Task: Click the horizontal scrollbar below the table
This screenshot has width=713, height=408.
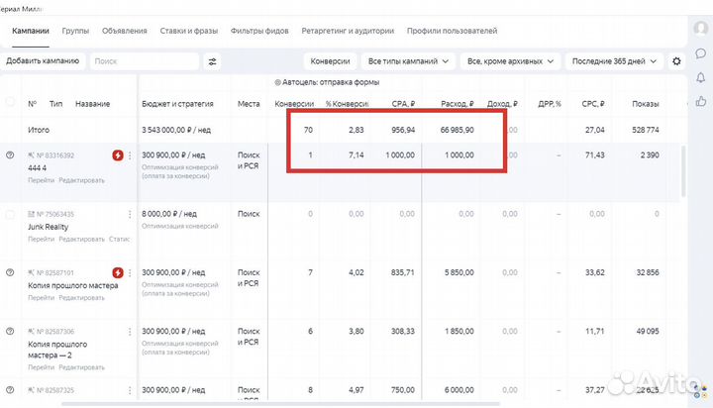Action: [x=280, y=403]
